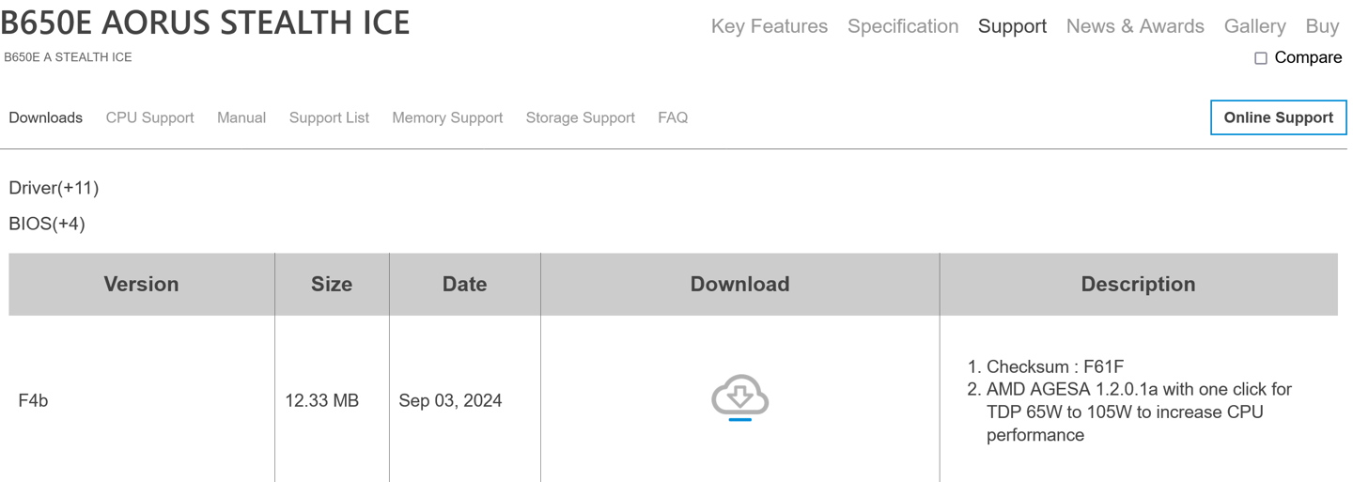Show the Support List tab
1353x482 pixels.
(329, 117)
